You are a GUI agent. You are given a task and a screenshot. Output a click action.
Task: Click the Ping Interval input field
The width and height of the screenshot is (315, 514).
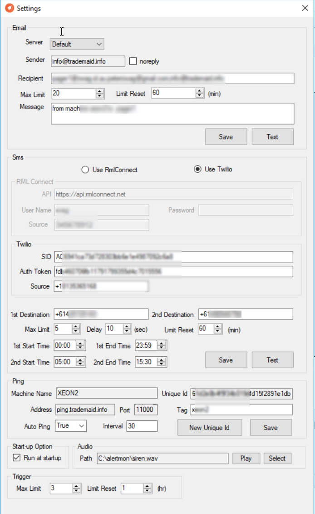[x=142, y=426]
